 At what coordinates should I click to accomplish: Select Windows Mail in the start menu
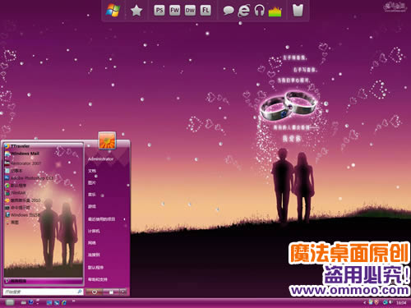pyautogui.click(x=44, y=154)
